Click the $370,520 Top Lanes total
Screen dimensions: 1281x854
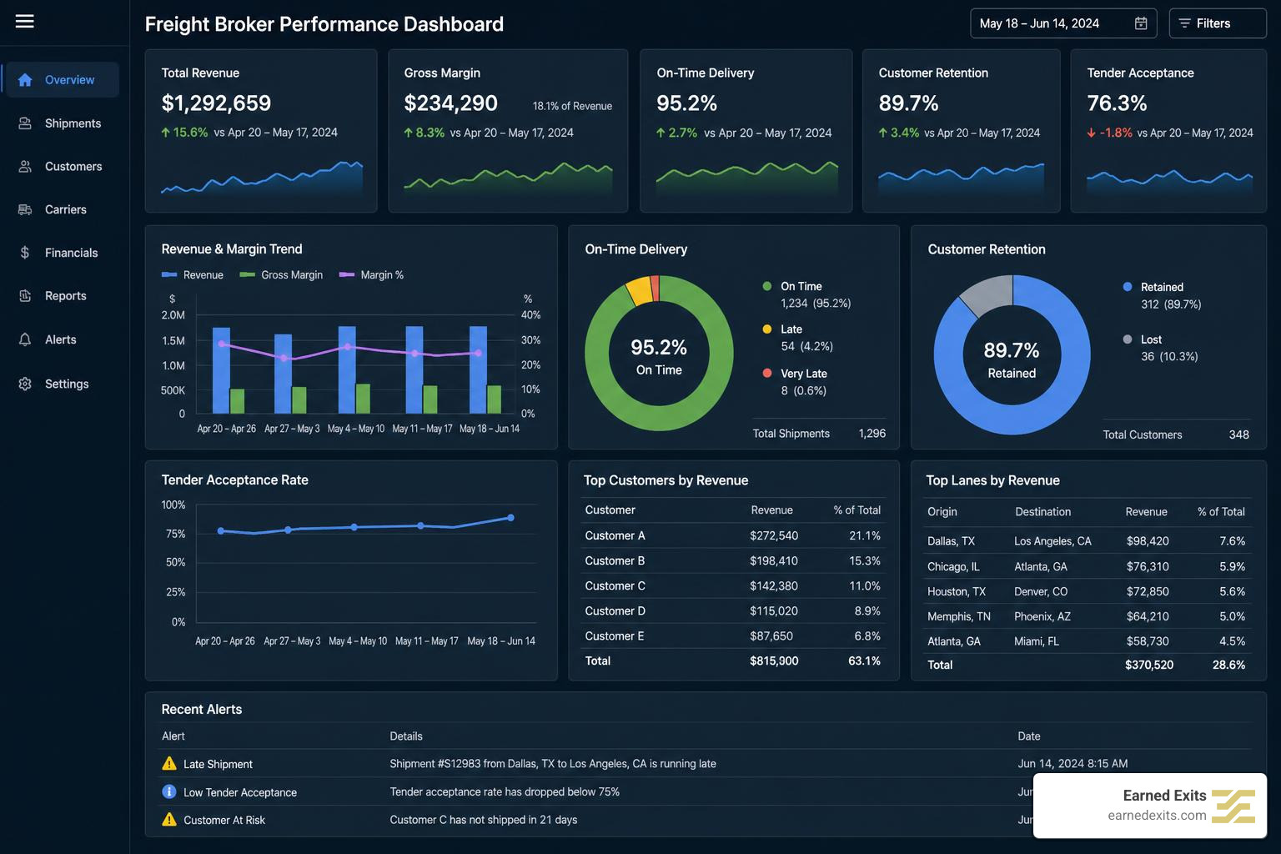pos(1149,665)
